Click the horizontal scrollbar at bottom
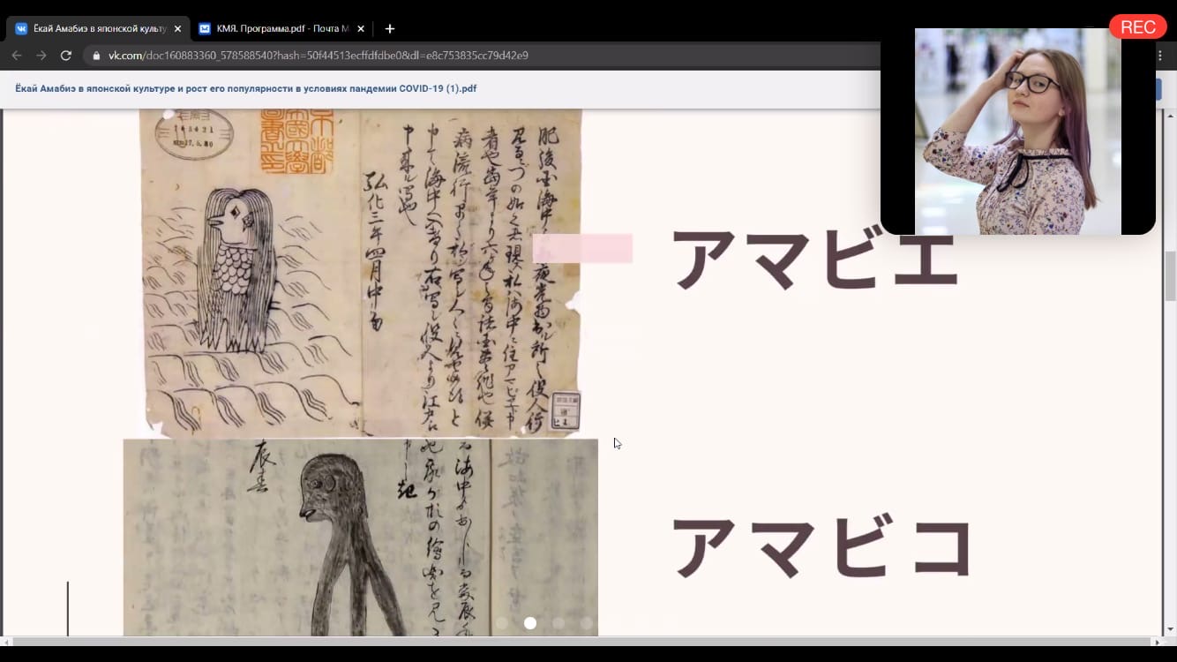1177x662 pixels. (582, 641)
